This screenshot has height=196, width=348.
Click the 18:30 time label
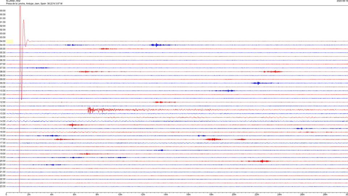[x=3, y=150]
